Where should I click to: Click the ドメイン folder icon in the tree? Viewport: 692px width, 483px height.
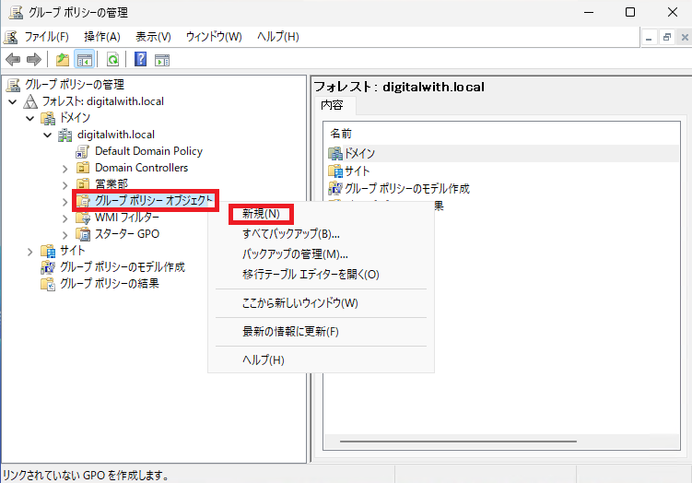(48, 118)
